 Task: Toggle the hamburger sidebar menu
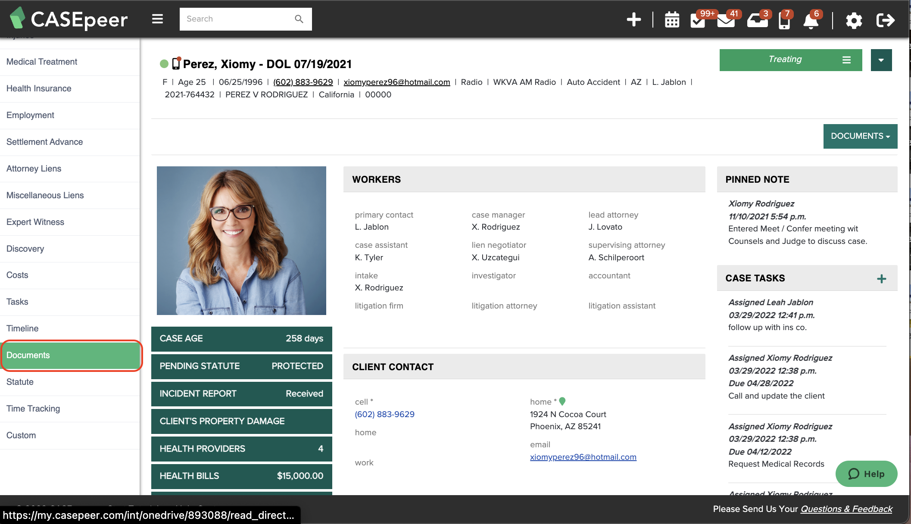[x=157, y=19]
